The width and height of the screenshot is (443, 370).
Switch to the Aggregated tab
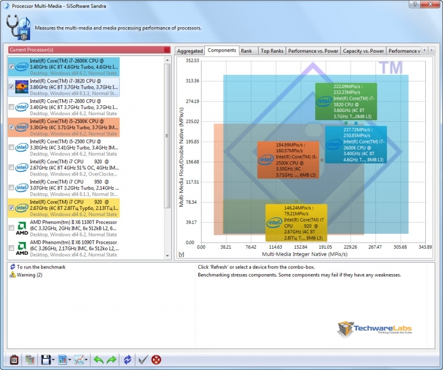pyautogui.click(x=190, y=51)
